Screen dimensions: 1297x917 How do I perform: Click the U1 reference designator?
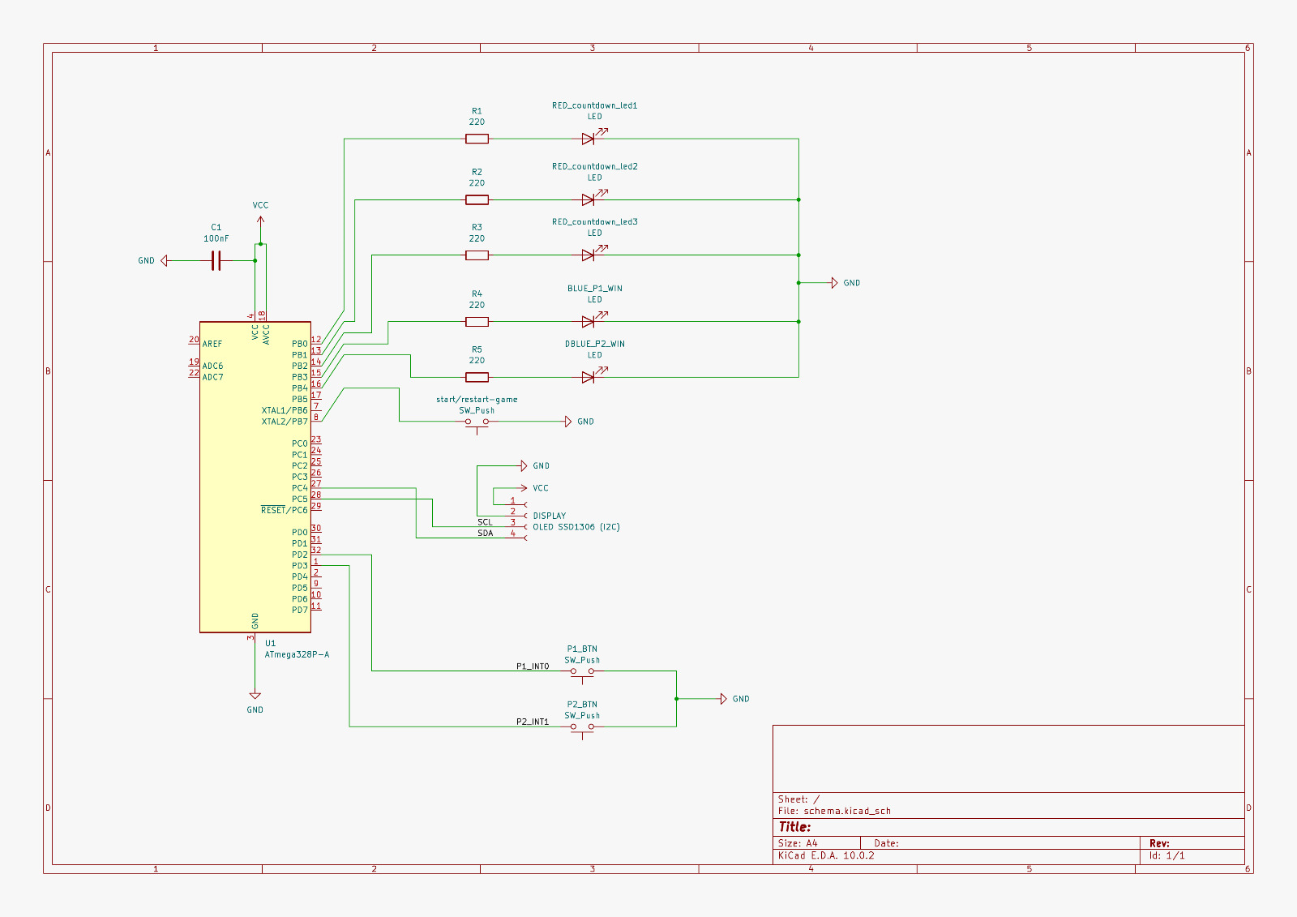coord(270,644)
